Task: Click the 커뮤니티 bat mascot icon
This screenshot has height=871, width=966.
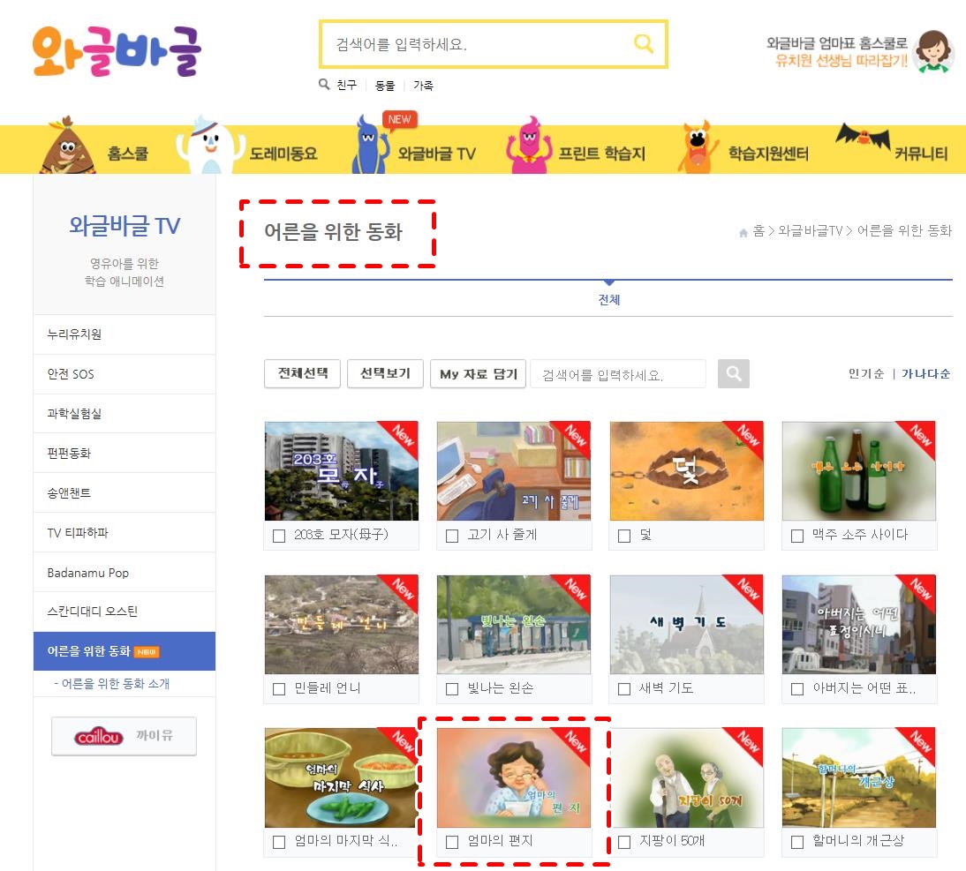Action: pos(863,135)
